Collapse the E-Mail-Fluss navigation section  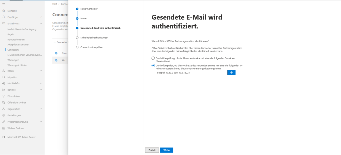[41, 23]
